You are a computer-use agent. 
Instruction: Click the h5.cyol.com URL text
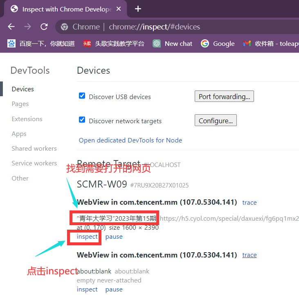[x=229, y=219]
